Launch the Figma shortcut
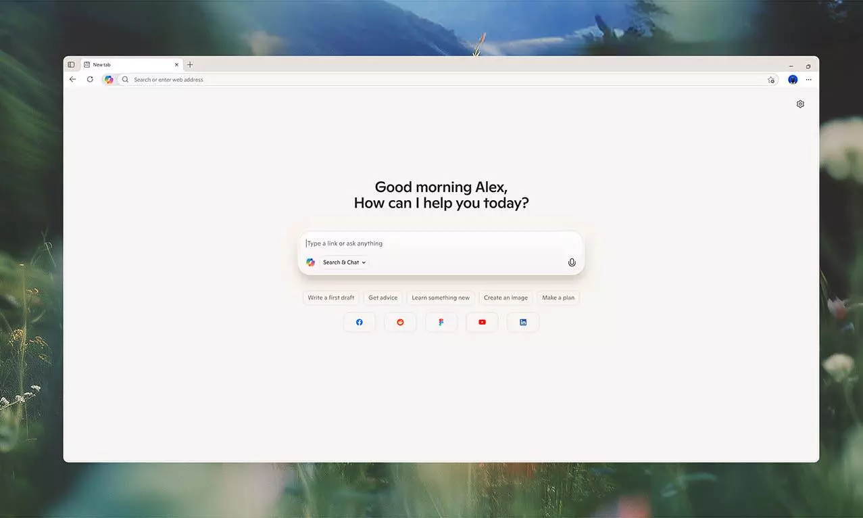Image resolution: width=863 pixels, height=518 pixels. (x=441, y=322)
